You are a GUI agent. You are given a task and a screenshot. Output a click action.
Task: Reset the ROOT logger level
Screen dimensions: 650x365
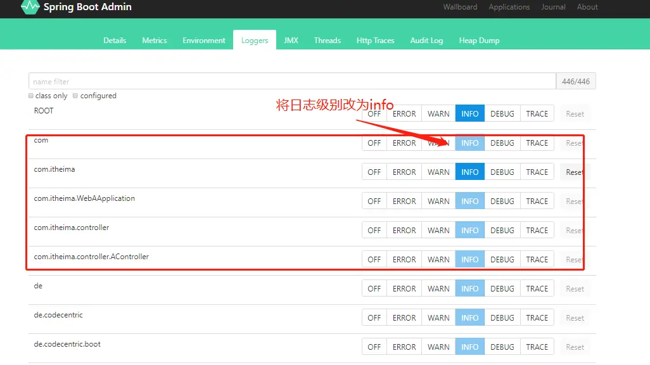[x=575, y=113]
